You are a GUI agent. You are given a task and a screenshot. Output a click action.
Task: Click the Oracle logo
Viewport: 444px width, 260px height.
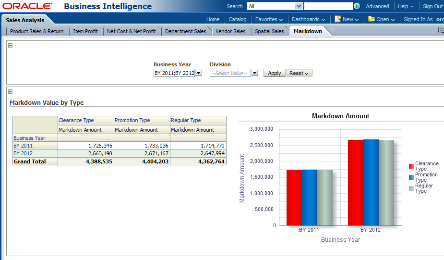27,6
